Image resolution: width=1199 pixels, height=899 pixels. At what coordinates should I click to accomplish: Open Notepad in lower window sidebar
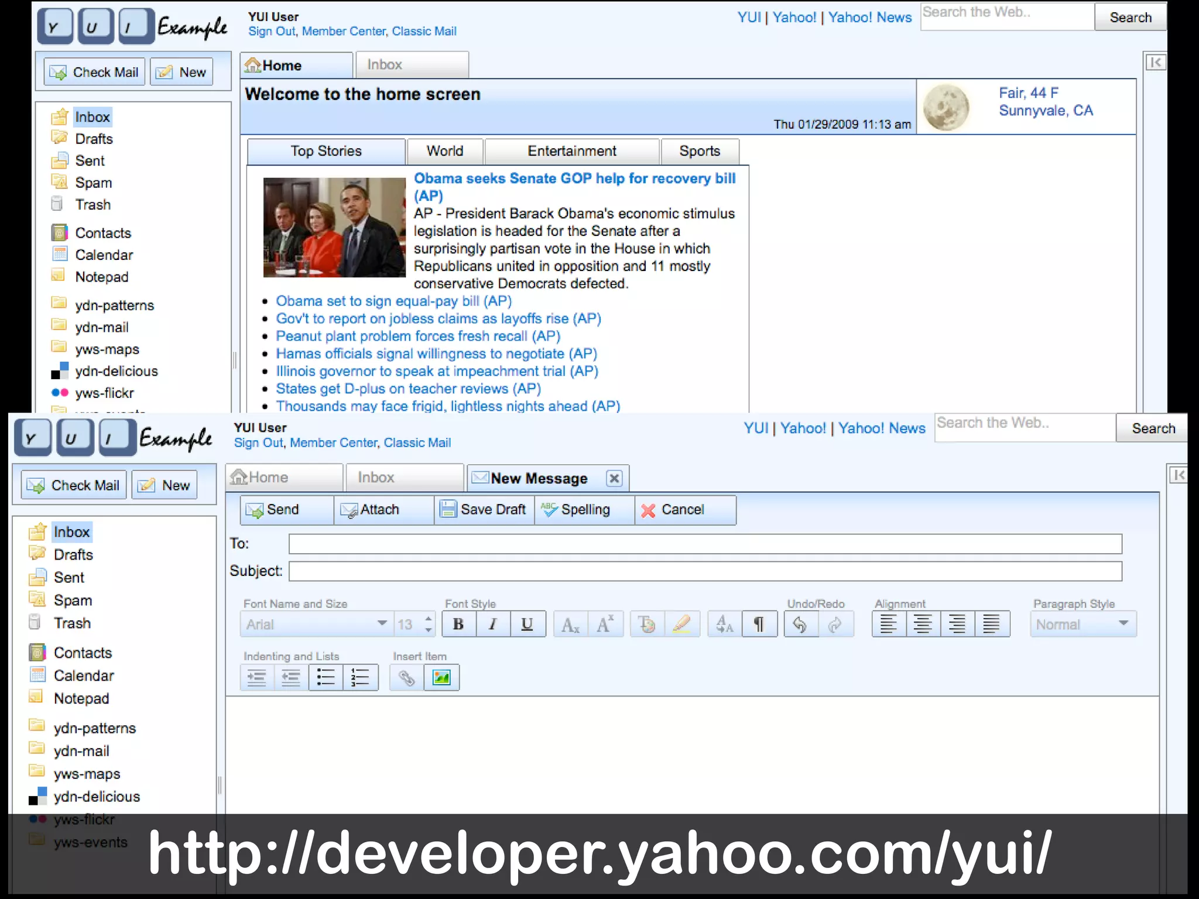(x=81, y=698)
